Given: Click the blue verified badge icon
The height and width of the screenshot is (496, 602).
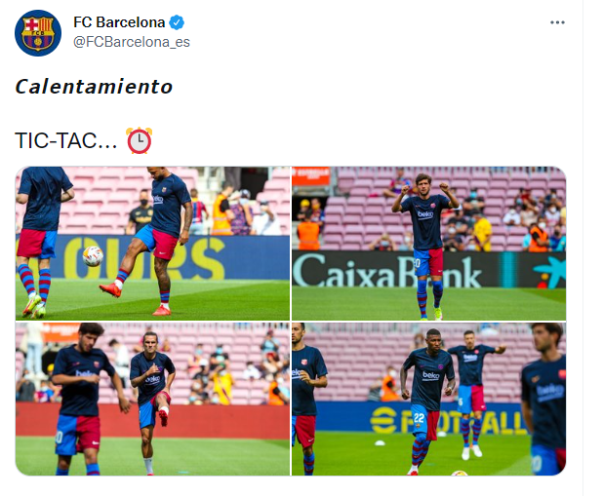Looking at the screenshot, I should tap(177, 22).
